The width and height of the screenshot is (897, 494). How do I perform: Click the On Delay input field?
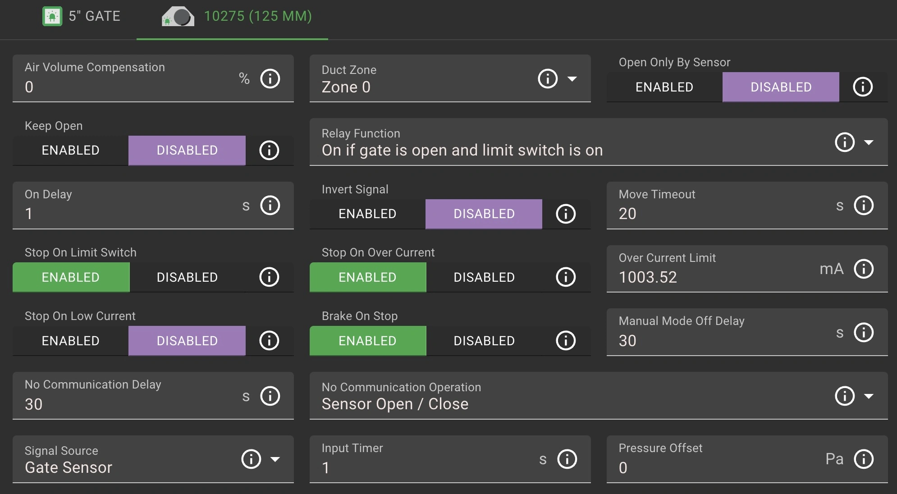coord(126,213)
